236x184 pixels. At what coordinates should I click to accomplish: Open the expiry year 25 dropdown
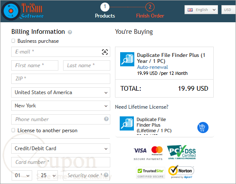pos(48,175)
